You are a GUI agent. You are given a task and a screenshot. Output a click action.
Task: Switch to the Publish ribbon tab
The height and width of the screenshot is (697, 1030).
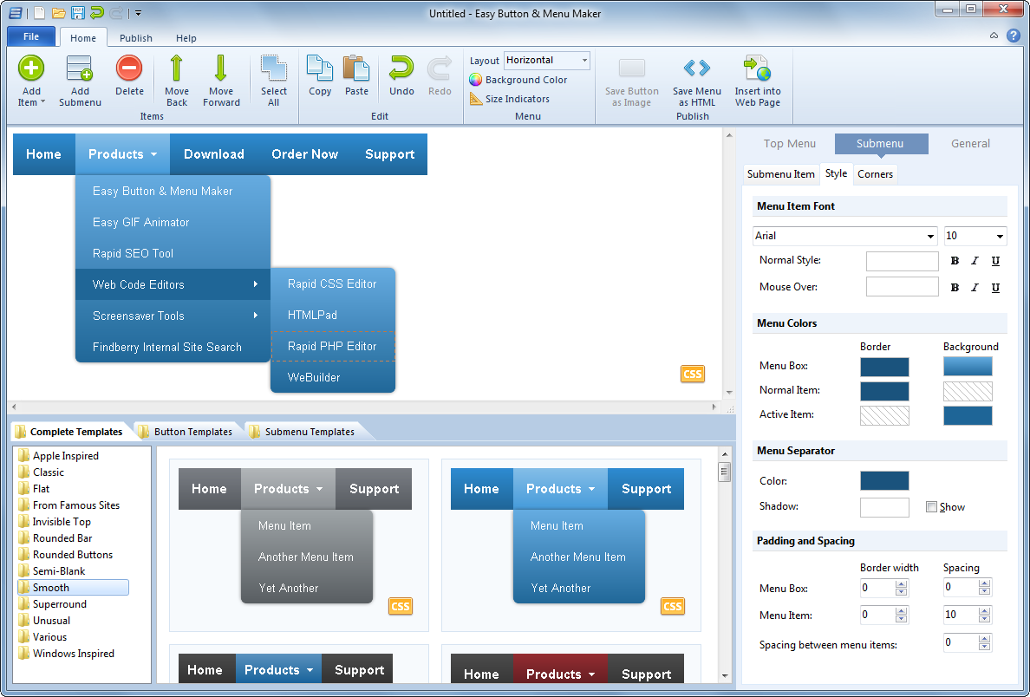[135, 38]
